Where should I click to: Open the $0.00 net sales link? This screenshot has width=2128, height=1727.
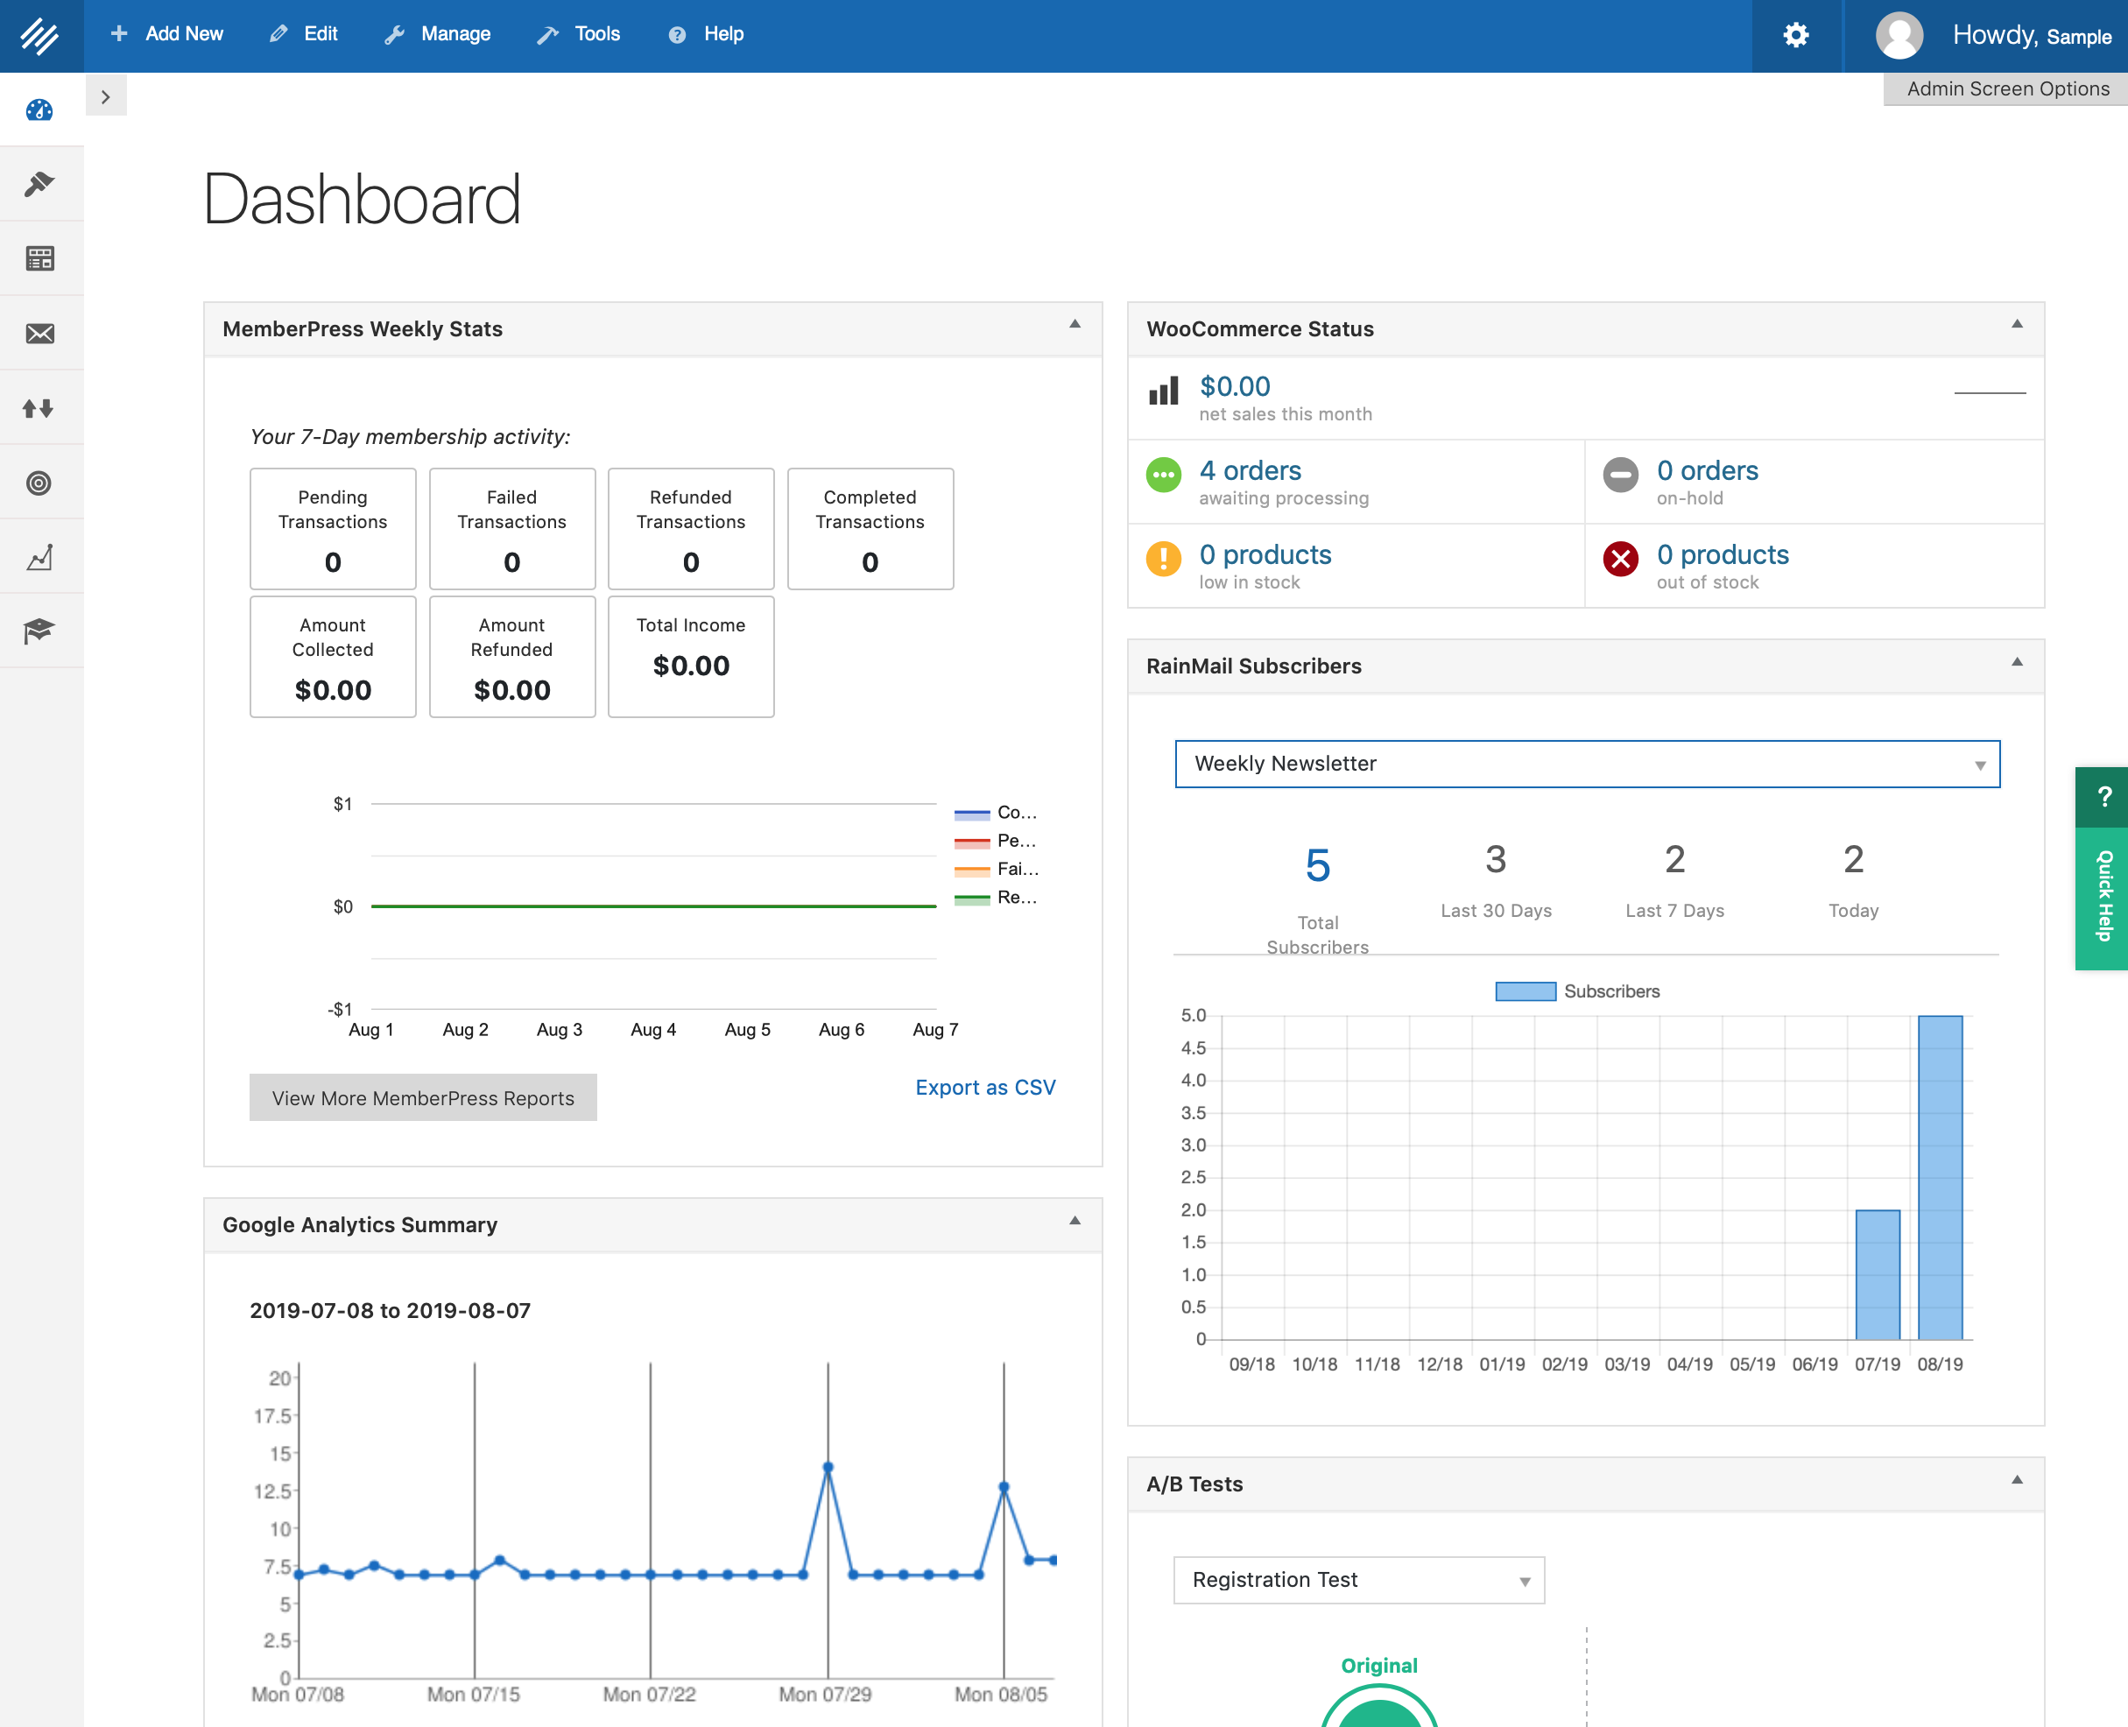[x=1235, y=386]
